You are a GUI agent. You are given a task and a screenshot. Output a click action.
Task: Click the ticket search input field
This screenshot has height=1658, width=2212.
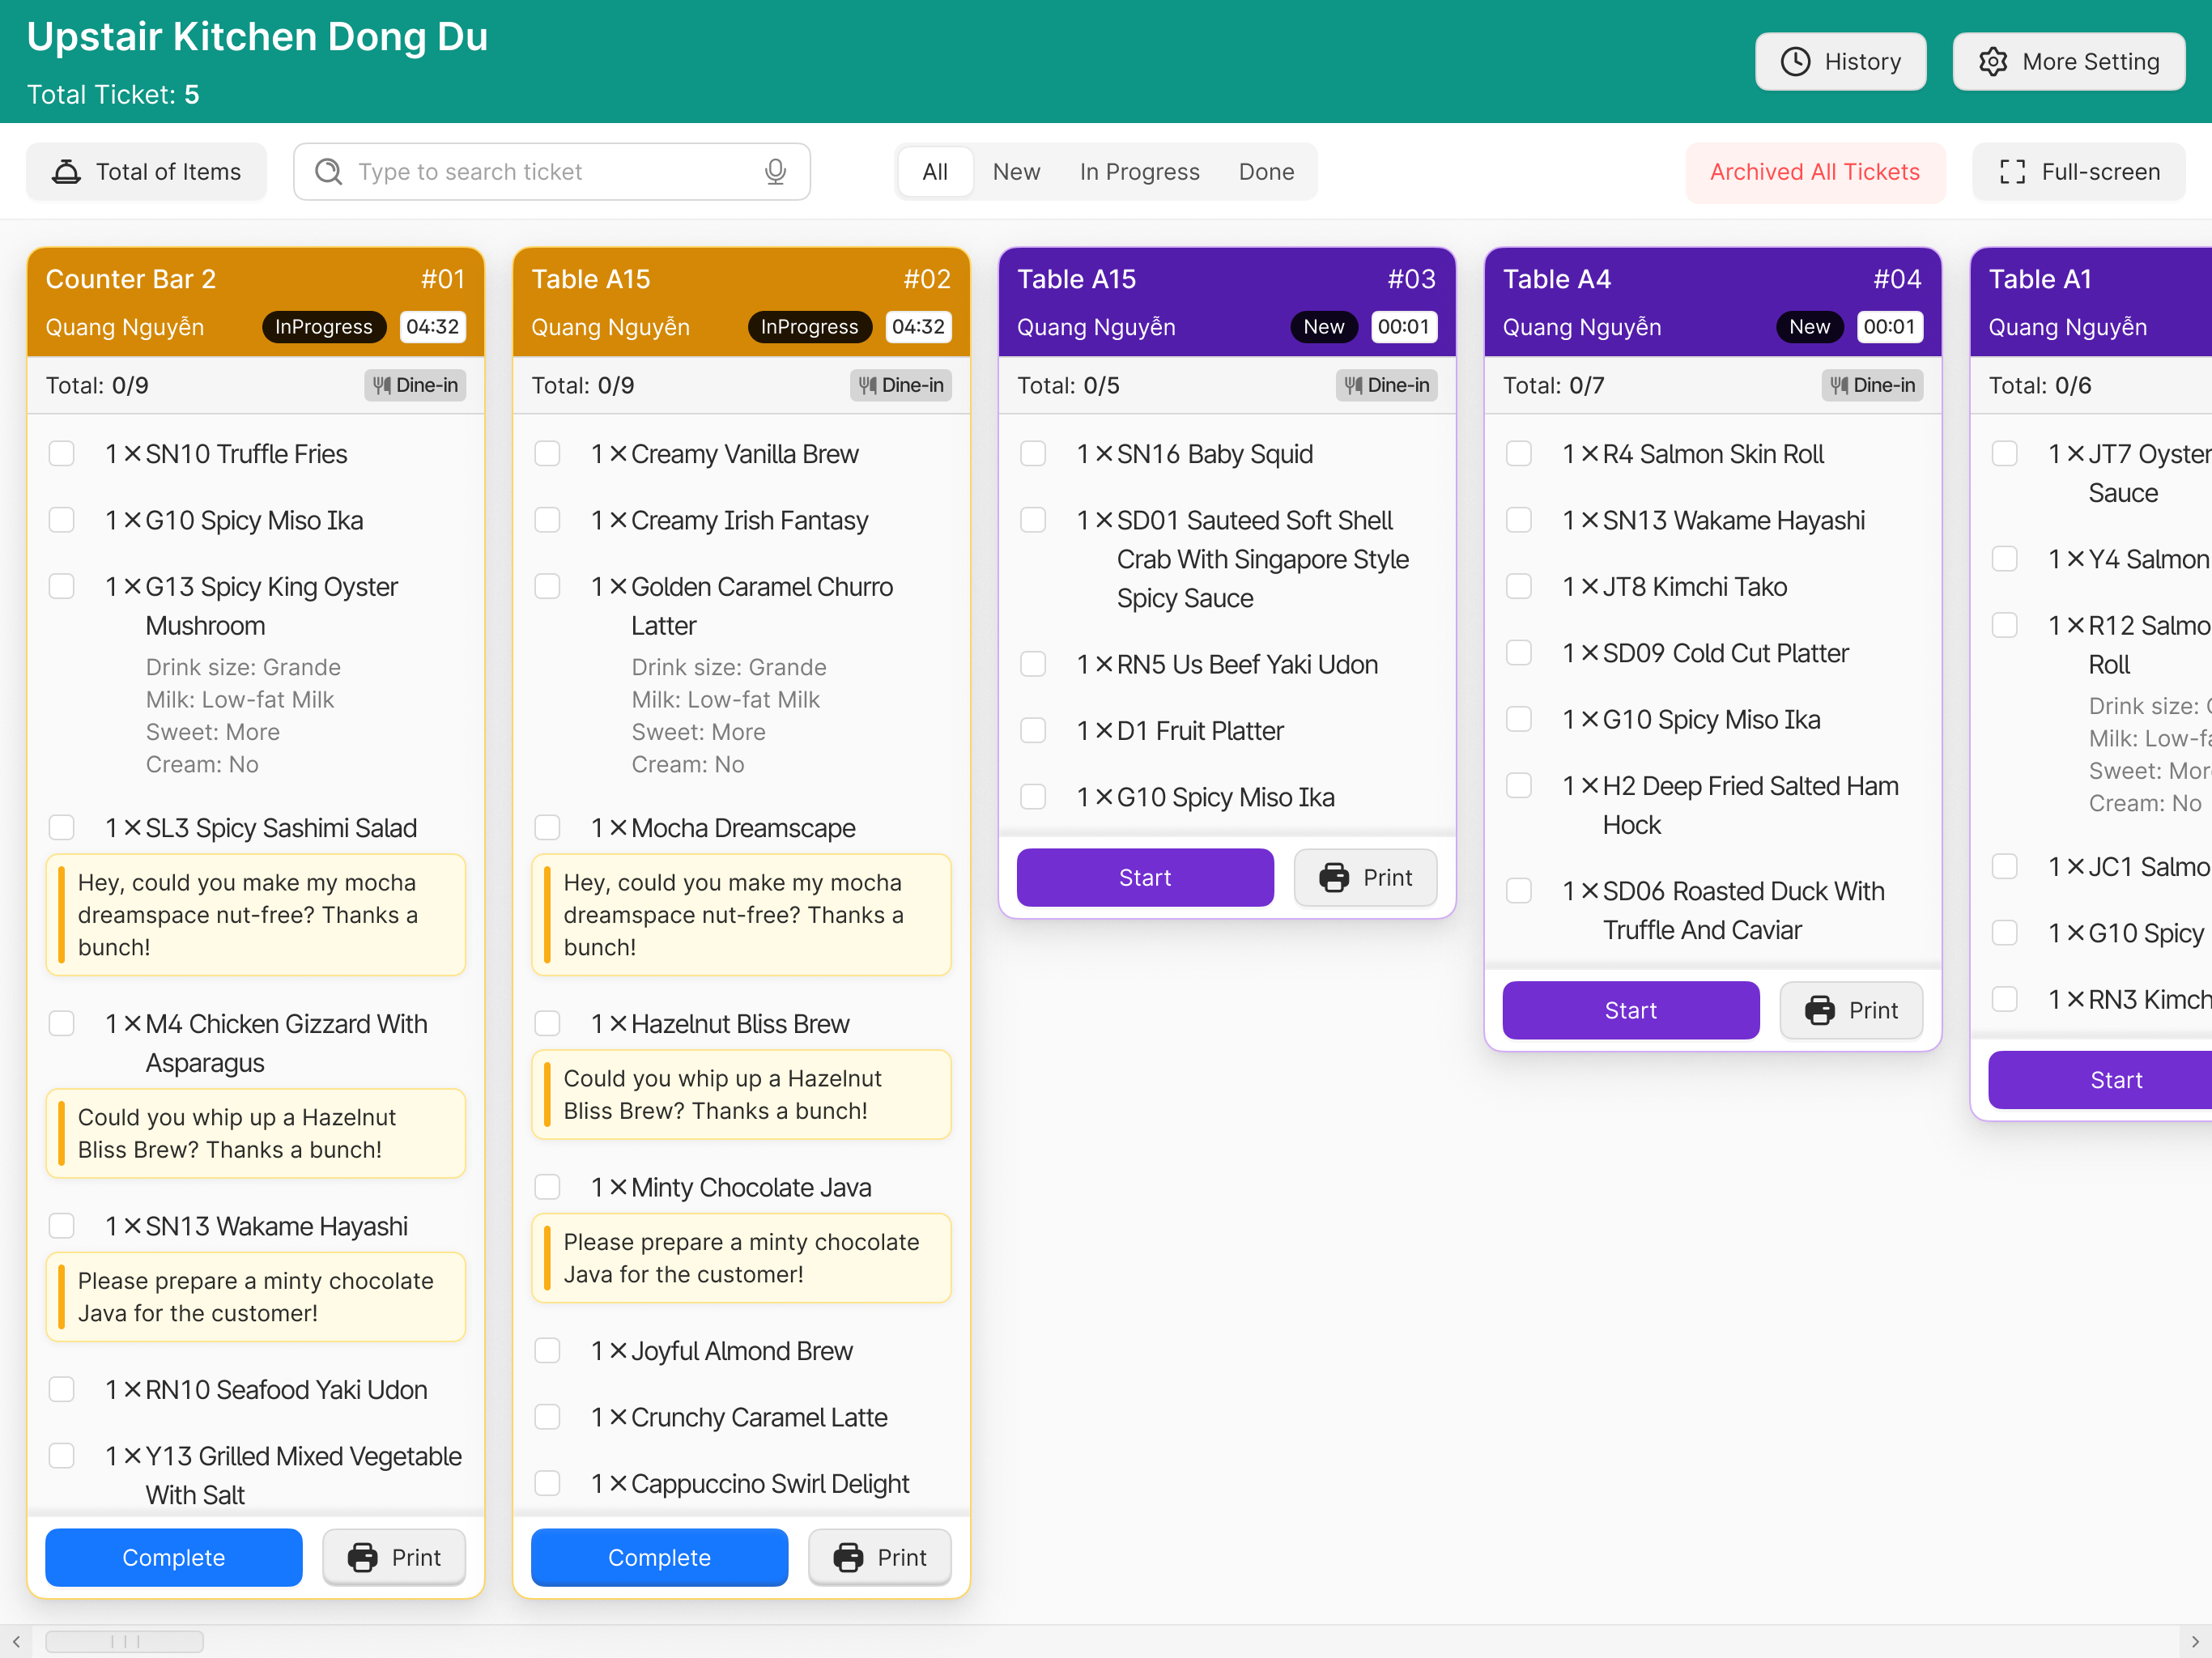[552, 172]
